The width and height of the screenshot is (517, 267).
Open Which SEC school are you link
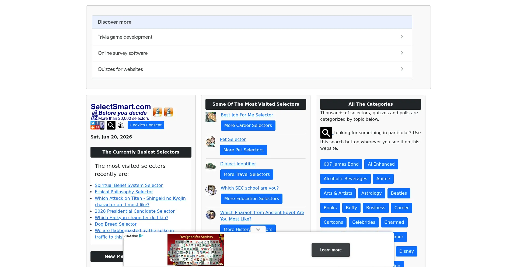click(250, 188)
